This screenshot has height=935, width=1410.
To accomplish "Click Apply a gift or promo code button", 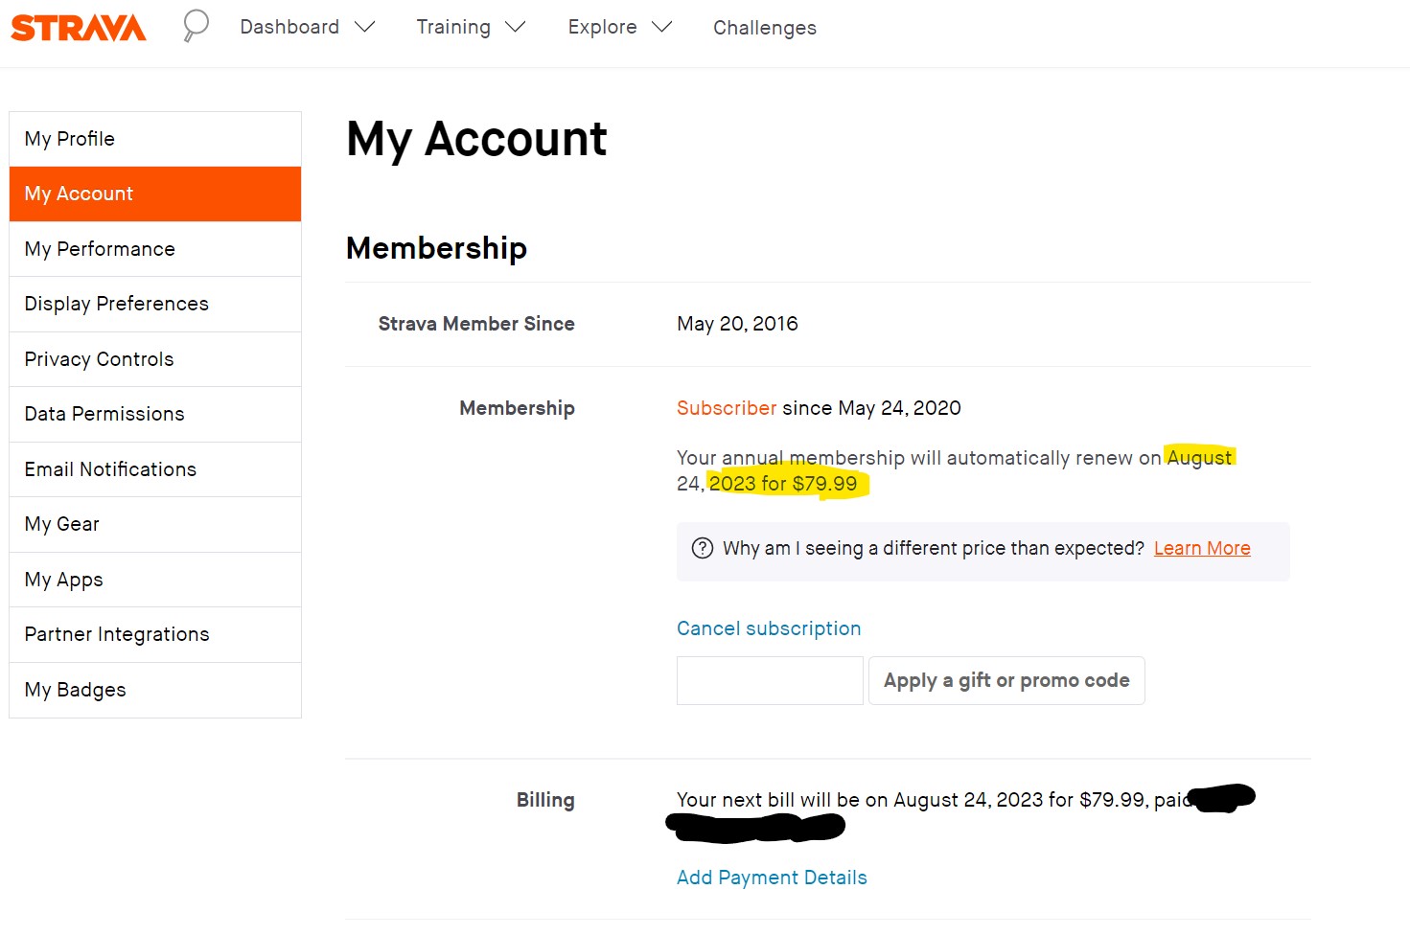I will pyautogui.click(x=1006, y=680).
